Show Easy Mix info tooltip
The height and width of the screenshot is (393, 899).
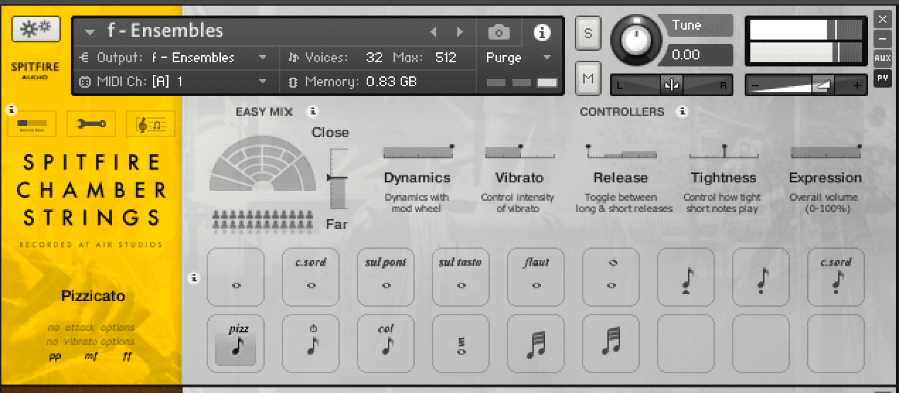(314, 112)
